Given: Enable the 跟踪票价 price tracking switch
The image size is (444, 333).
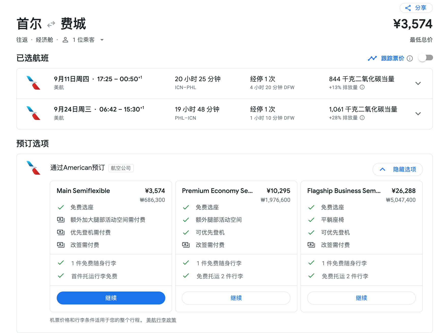Looking at the screenshot, I should (x=426, y=58).
